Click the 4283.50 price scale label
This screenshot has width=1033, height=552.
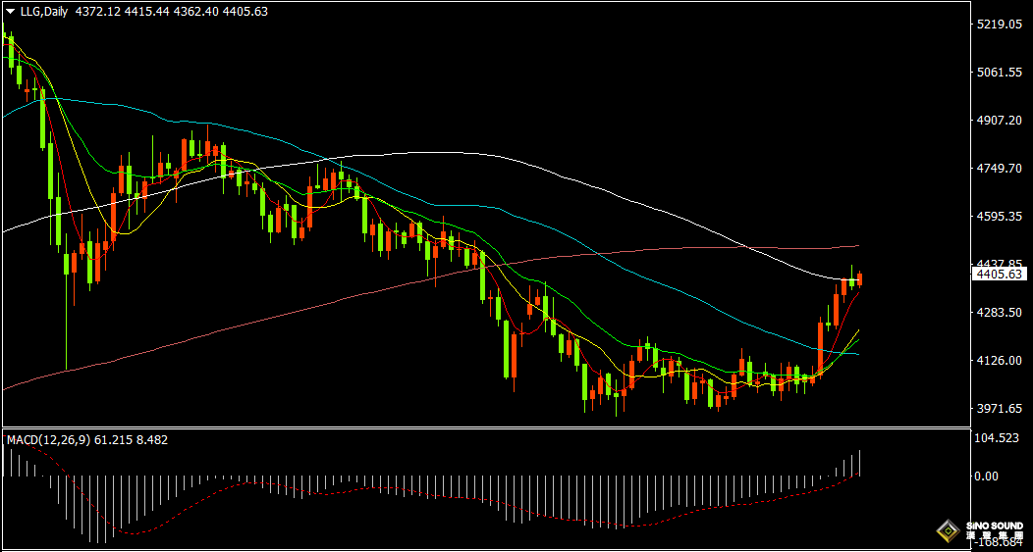pyautogui.click(x=1001, y=312)
